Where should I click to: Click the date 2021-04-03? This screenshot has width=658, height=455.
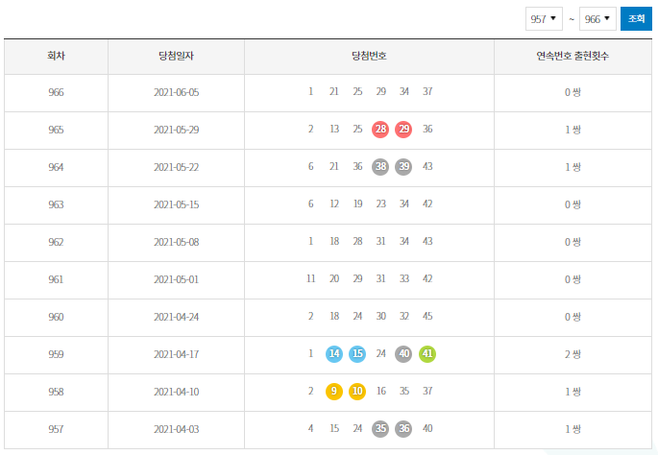click(176, 429)
